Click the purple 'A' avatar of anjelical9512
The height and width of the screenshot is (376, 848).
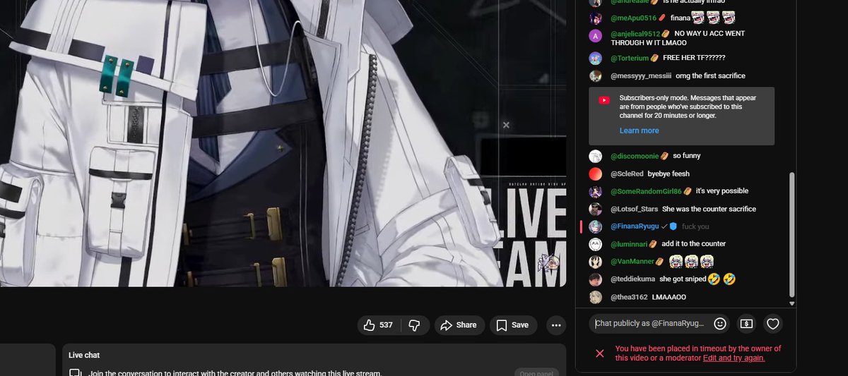(596, 35)
